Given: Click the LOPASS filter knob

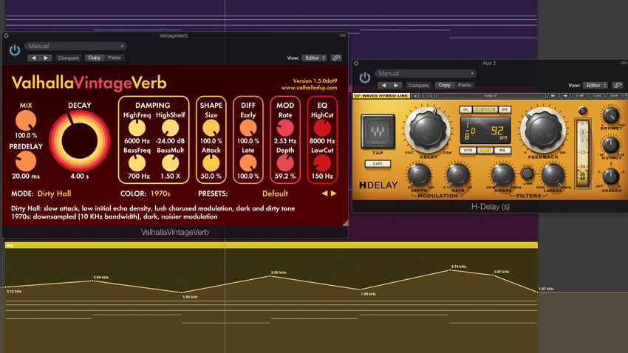Looking at the screenshot, I should pos(553,175).
